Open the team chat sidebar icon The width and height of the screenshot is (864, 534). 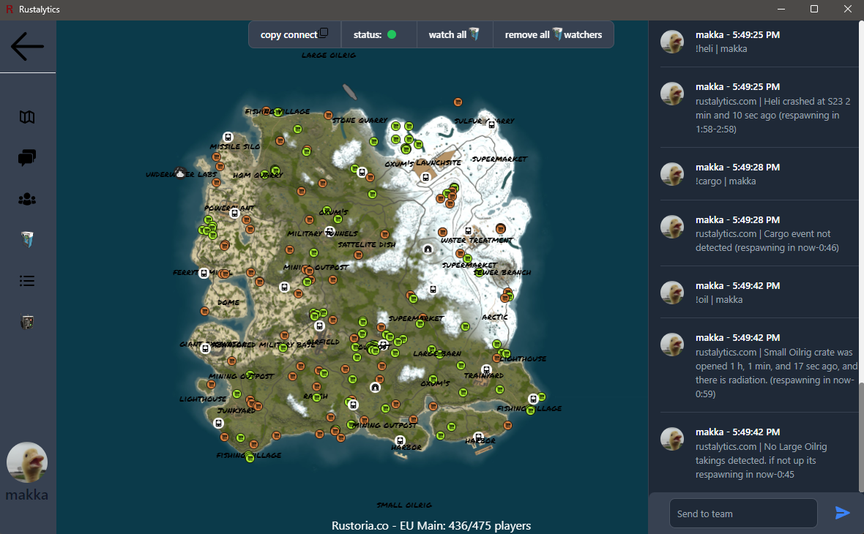(27, 157)
